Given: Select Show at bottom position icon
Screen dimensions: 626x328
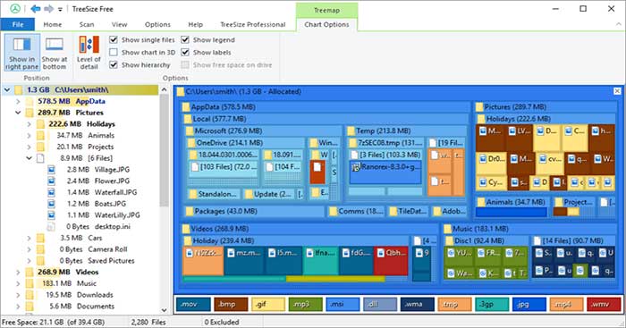Looking at the screenshot, I should click(55, 45).
